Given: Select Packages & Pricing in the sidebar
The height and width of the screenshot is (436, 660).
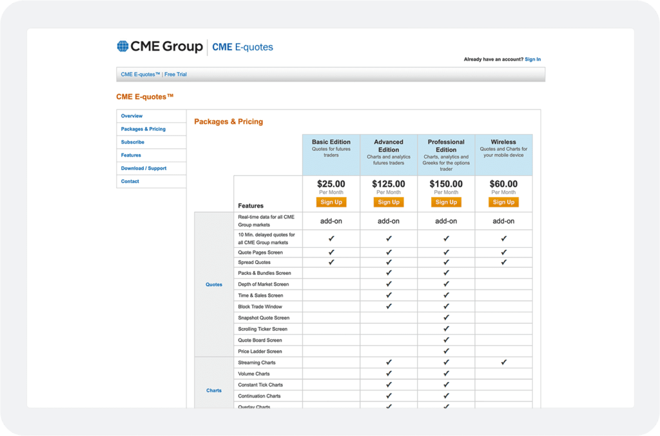Looking at the screenshot, I should coord(143,129).
